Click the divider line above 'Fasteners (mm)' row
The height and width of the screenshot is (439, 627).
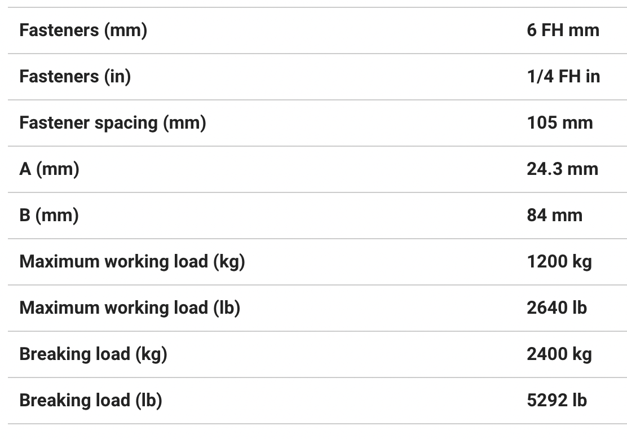click(x=313, y=7)
